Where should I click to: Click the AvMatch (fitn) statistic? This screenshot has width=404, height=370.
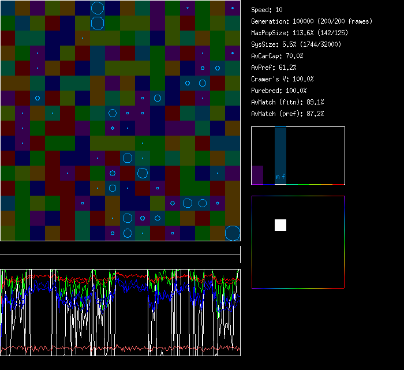point(287,102)
